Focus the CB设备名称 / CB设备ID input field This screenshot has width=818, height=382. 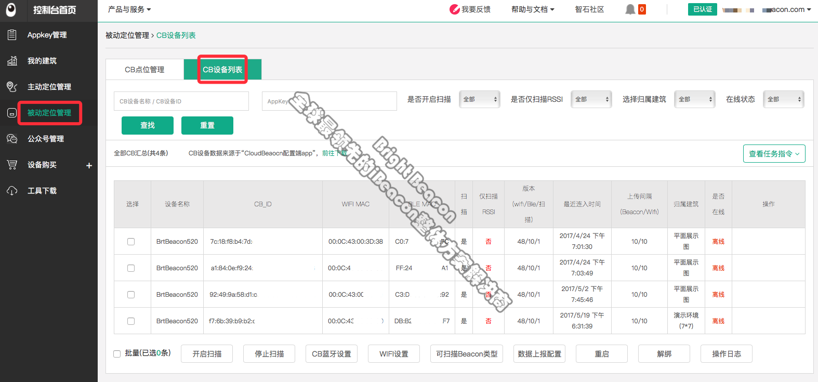click(x=181, y=101)
